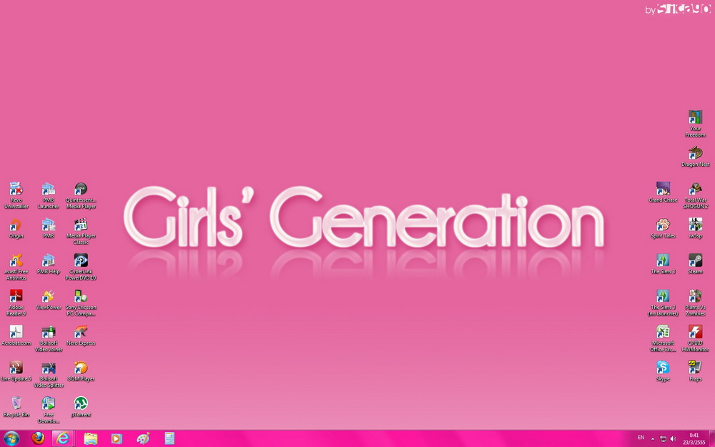715x447 pixels.
Task: Click the PMB Help shortcut
Action: point(49,264)
